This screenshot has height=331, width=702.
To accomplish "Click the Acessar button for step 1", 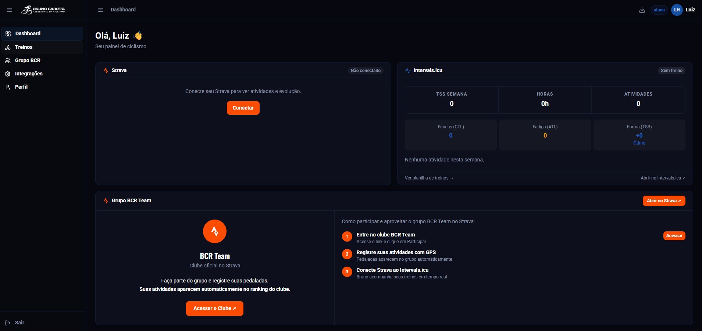I will click(x=674, y=236).
